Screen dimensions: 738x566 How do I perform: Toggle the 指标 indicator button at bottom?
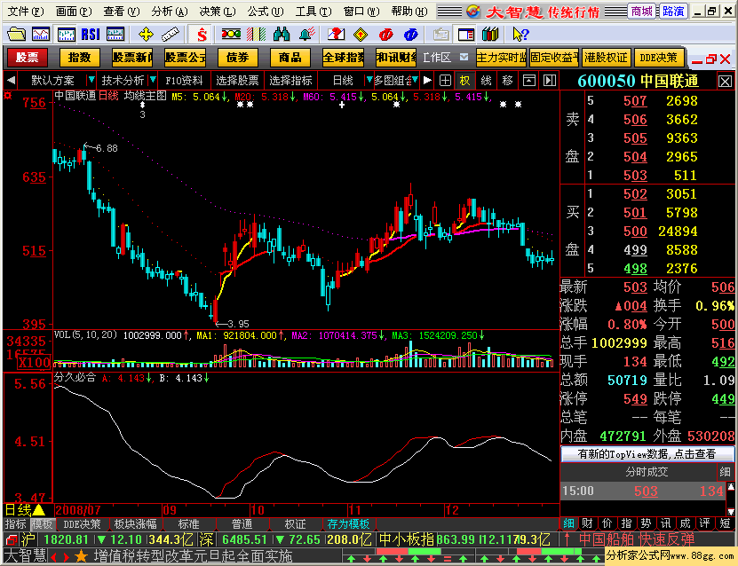[16, 524]
